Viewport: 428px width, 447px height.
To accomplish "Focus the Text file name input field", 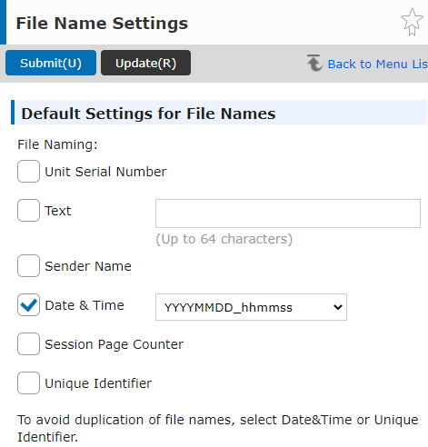I will [x=288, y=214].
